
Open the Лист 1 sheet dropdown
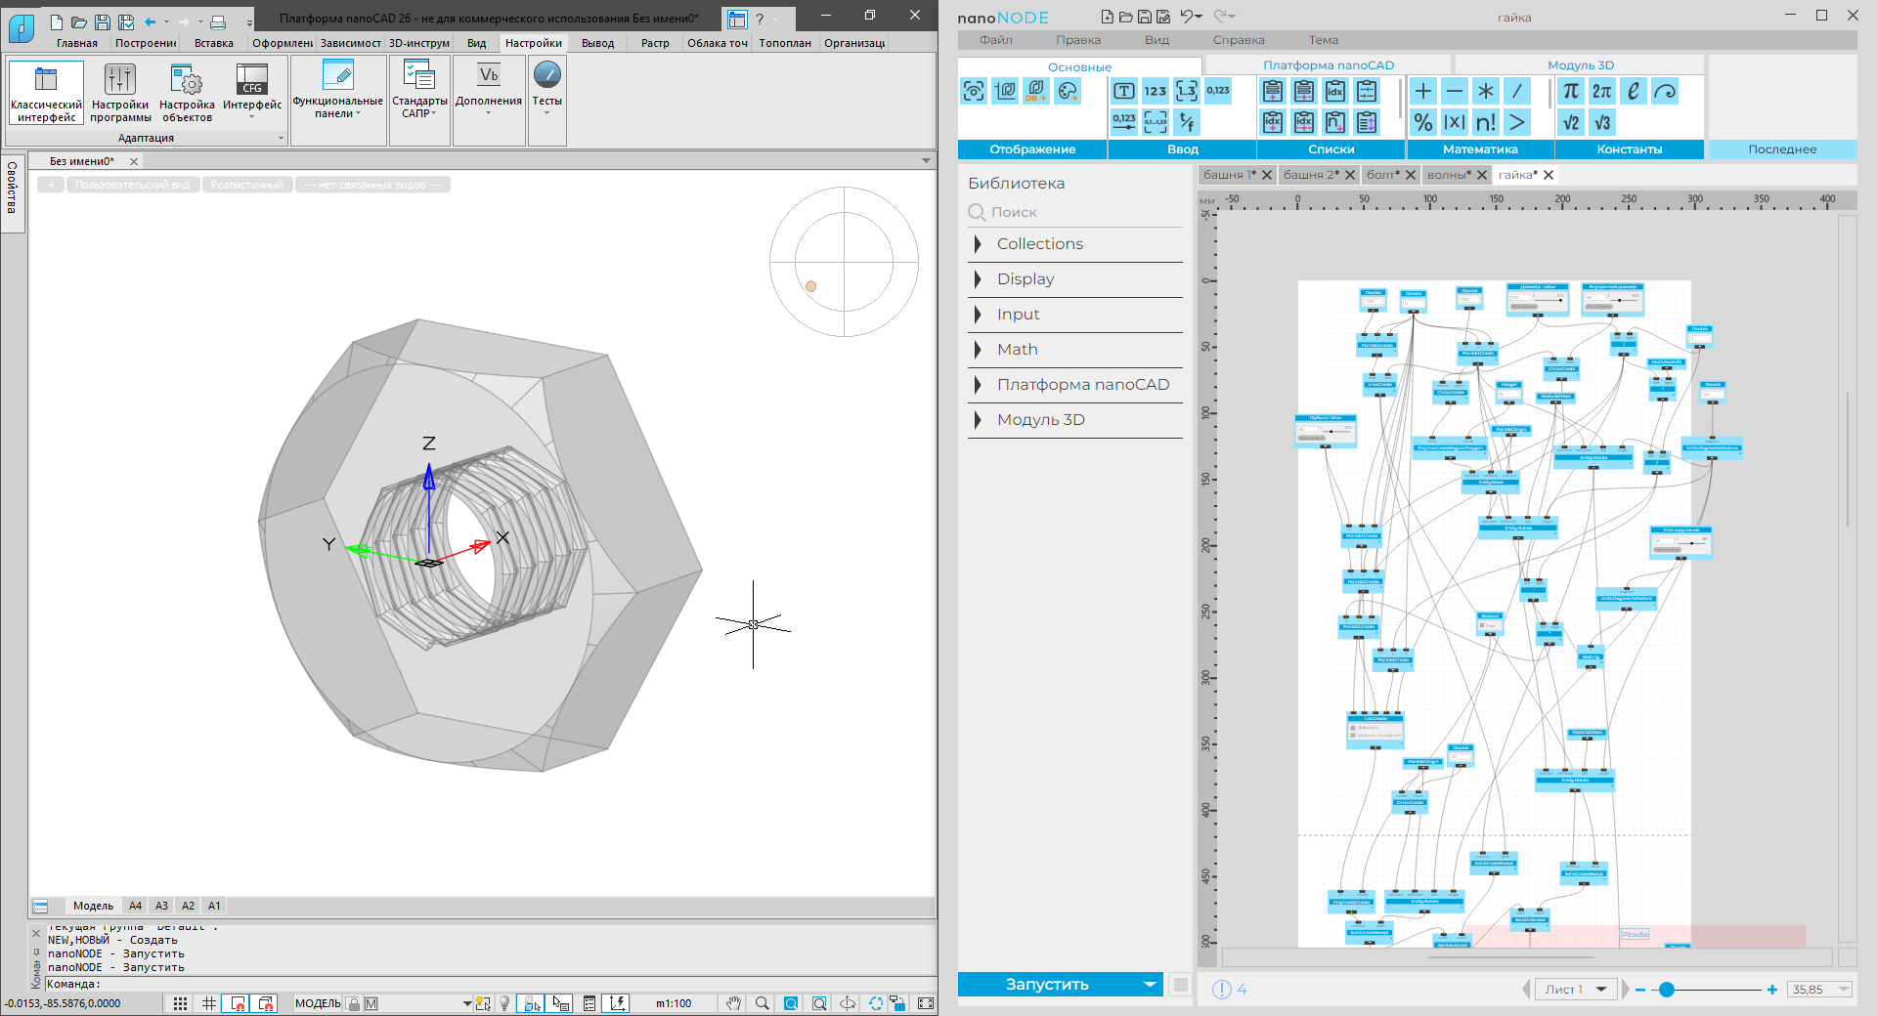tap(1600, 990)
